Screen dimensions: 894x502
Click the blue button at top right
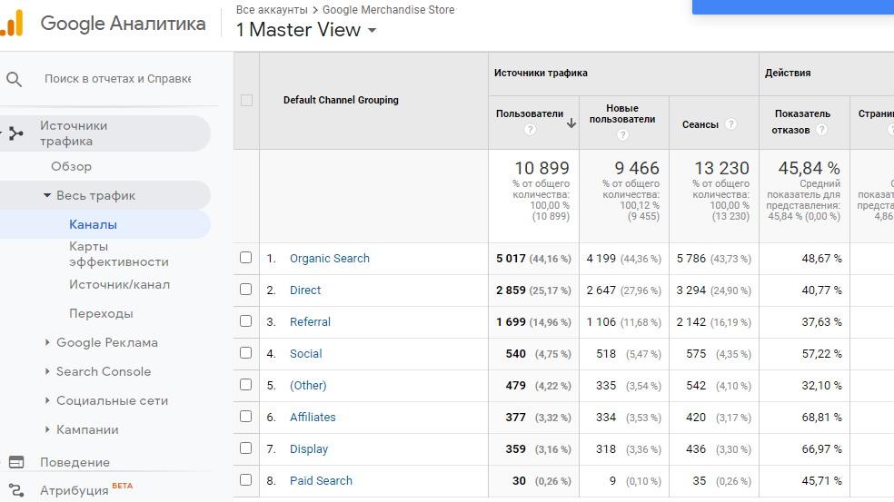tap(793, 7)
